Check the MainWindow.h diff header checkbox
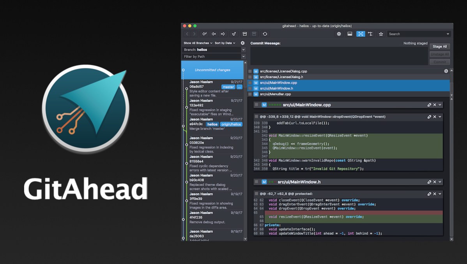Viewport: 467px width, 264px height. pyautogui.click(x=256, y=182)
